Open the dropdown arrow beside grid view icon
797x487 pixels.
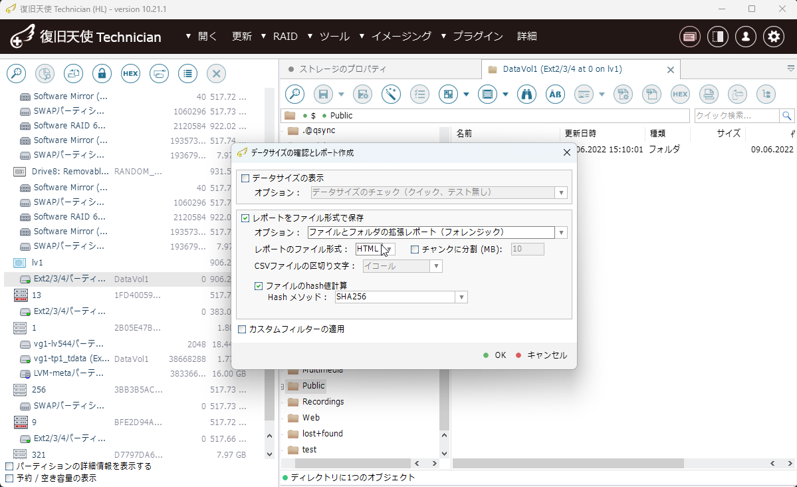(x=465, y=94)
